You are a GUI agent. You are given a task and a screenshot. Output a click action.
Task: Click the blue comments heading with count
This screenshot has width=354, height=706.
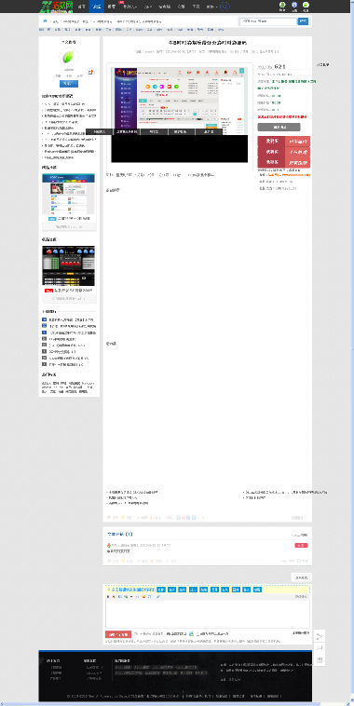(120, 534)
